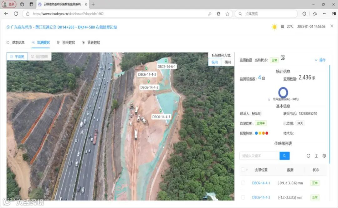Search sensors with the blue magnifier button
Image resolution: width=338 pixels, height=208 pixels.
(x=284, y=156)
